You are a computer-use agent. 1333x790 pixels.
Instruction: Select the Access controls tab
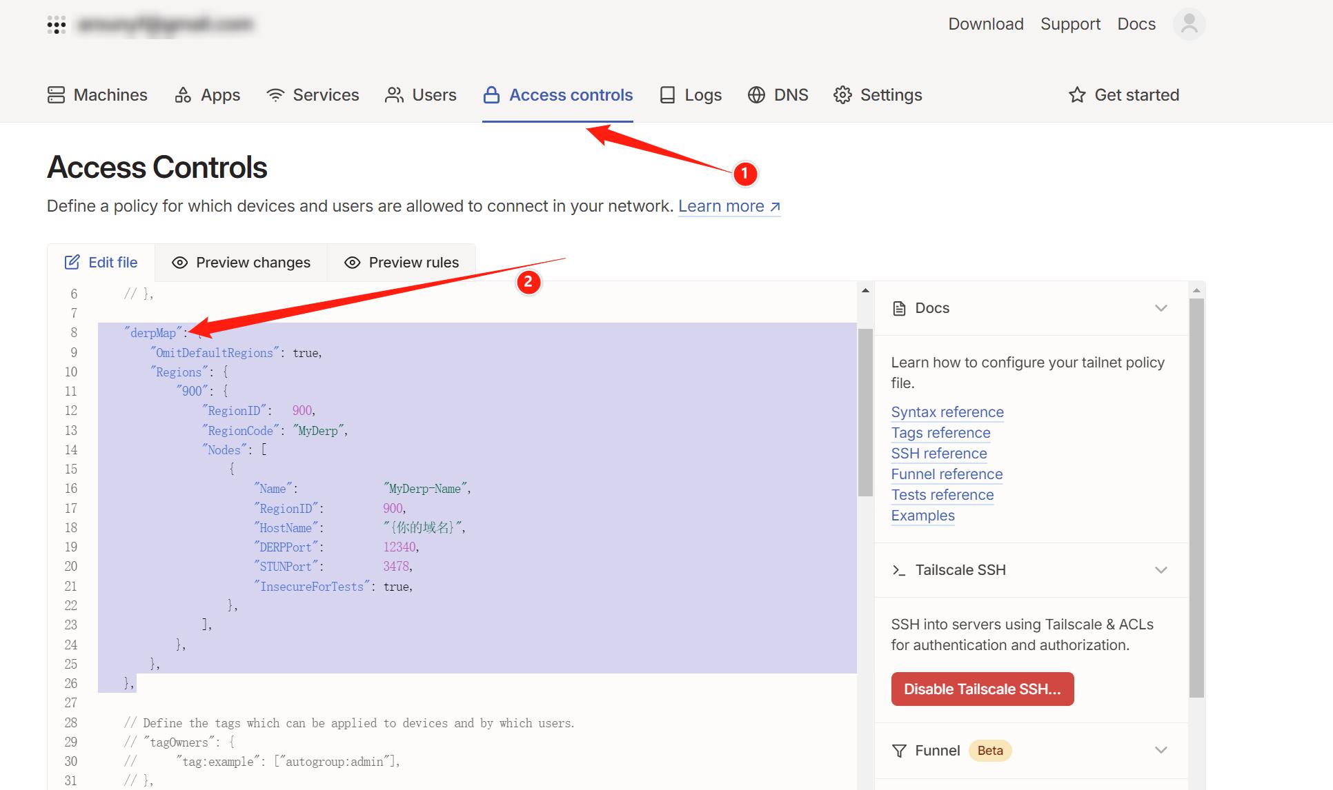tap(557, 95)
